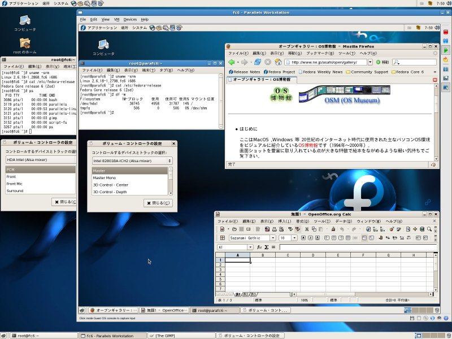Click the Firefox Stop loading icon
The height and width of the screenshot is (339, 452).
pyautogui.click(x=268, y=62)
